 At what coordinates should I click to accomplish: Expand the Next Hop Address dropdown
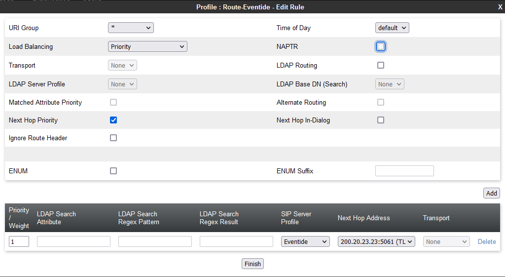click(377, 241)
